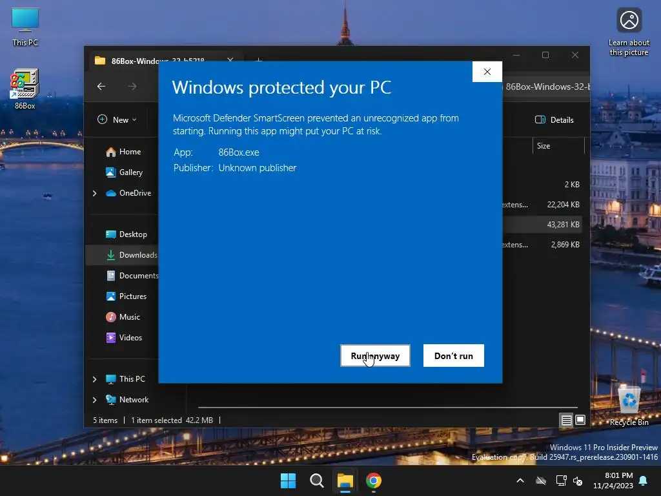Open Gallery in Explorer sidebar
The image size is (661, 496).
coord(125,172)
